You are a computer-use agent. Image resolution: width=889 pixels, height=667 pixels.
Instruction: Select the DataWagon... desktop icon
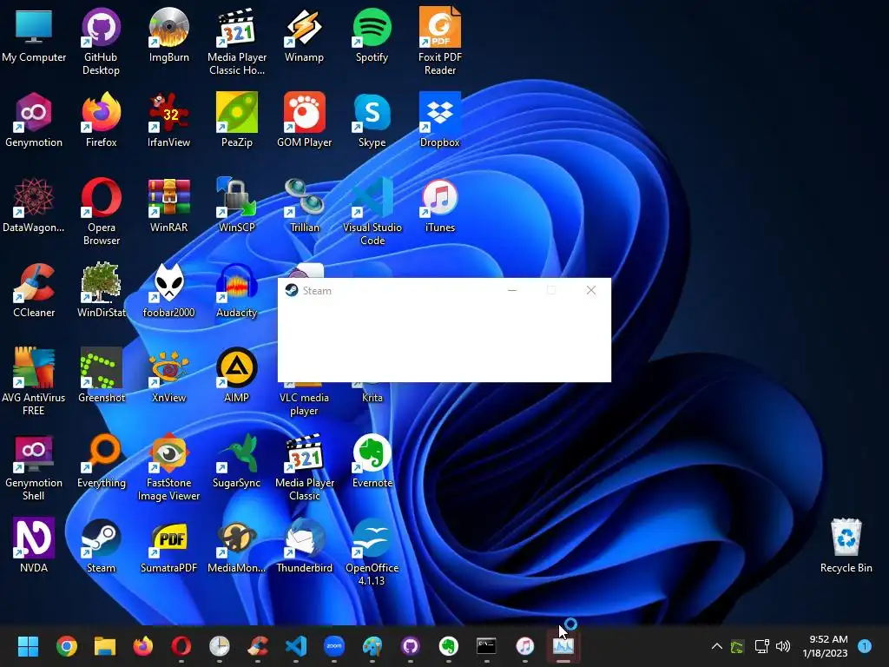tap(34, 204)
